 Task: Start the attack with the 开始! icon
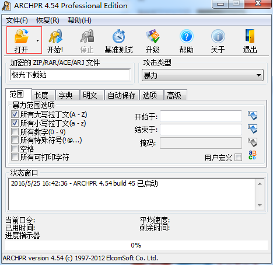55,36
